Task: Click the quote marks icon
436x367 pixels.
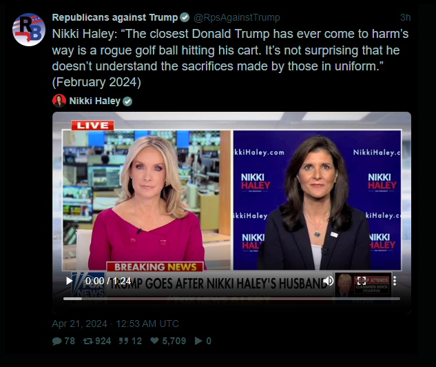Action: 123,341
